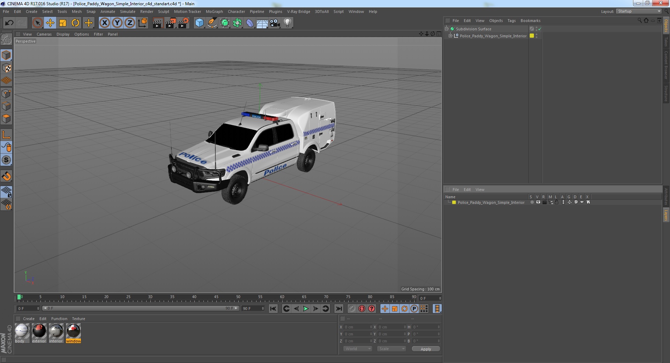Open the Mesh menu
670x363 pixels.
tap(76, 12)
